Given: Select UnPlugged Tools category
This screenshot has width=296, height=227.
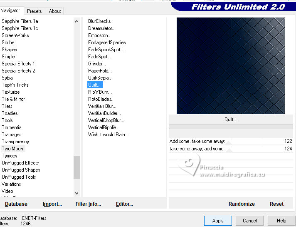Looking at the screenshot, I should pyautogui.click(x=19, y=177).
